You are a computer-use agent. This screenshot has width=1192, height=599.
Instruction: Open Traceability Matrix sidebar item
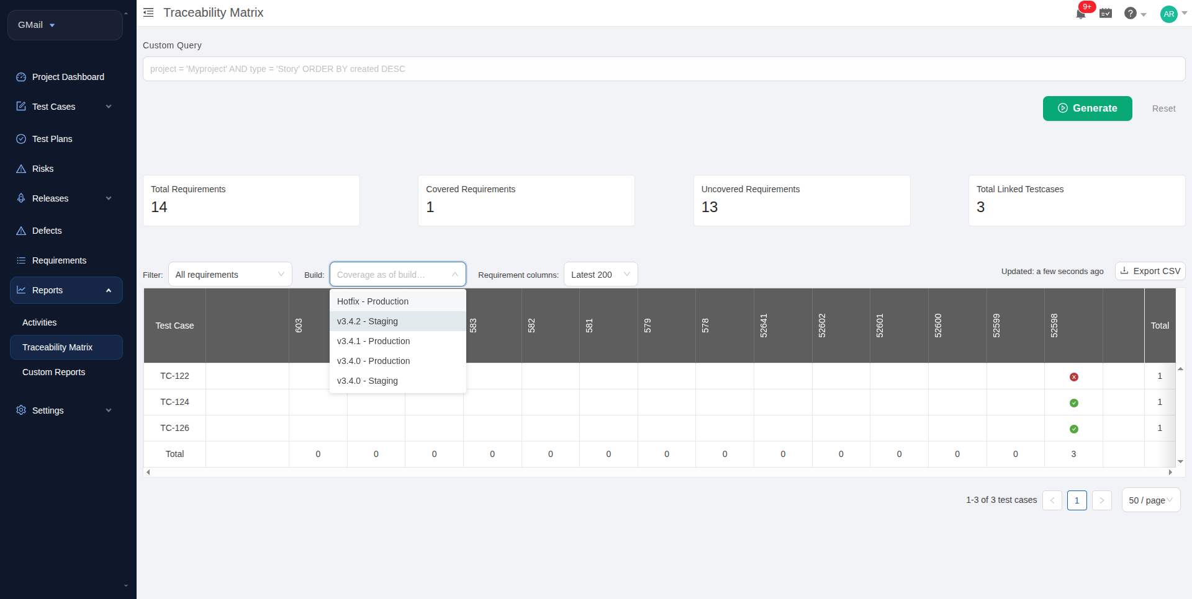(66, 347)
